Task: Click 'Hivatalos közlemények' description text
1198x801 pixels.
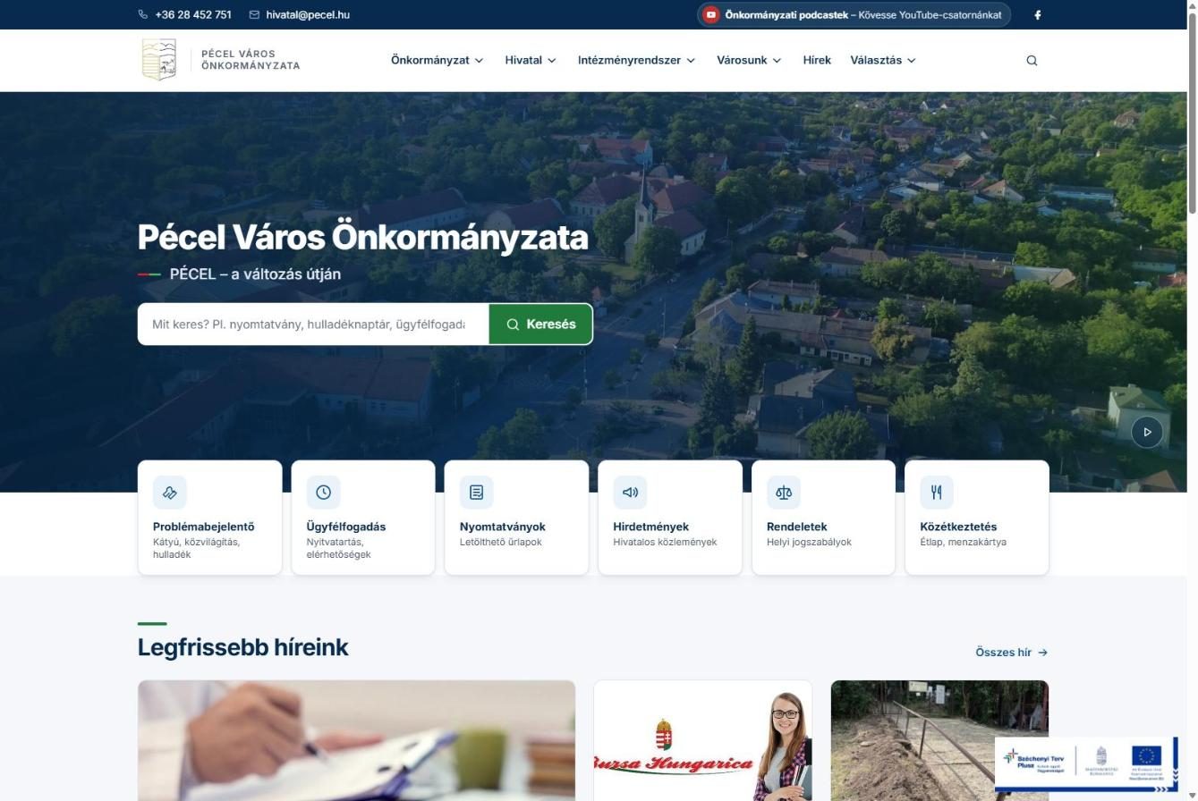Action: 665,542
